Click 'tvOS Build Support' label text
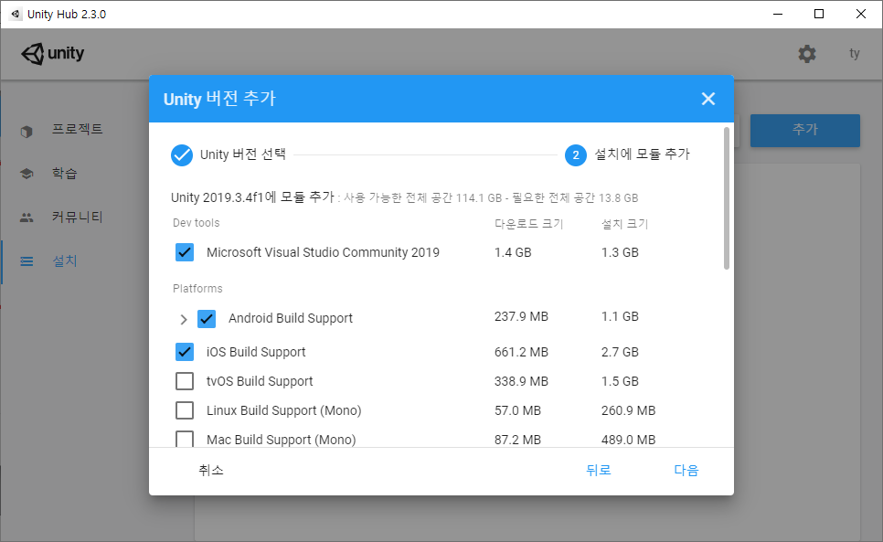Image resolution: width=883 pixels, height=542 pixels. tap(260, 381)
